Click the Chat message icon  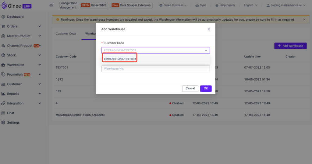pos(3,113)
